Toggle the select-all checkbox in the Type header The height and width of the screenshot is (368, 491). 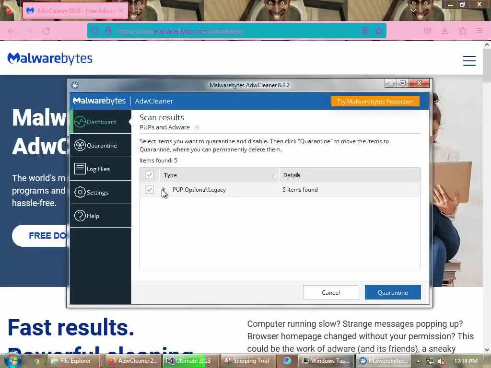[150, 175]
